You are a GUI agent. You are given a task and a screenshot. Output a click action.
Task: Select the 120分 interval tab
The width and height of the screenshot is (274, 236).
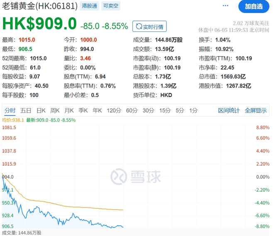coord(113,110)
